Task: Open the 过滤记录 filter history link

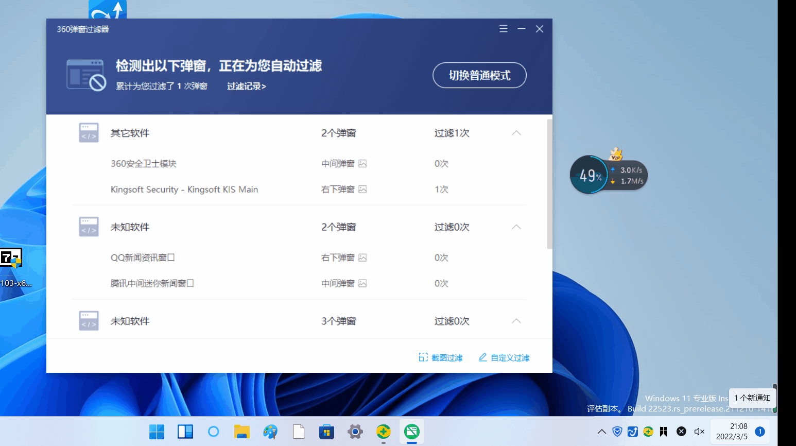Action: click(x=246, y=86)
